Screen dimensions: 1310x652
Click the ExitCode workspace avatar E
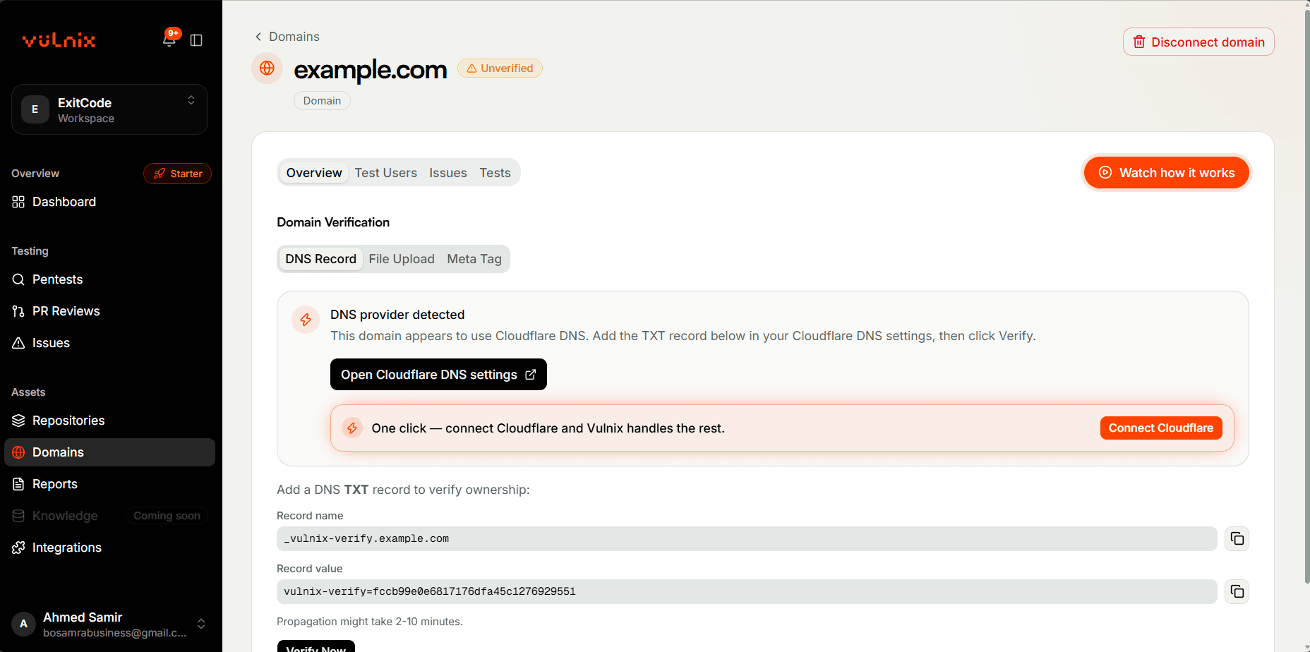35,109
